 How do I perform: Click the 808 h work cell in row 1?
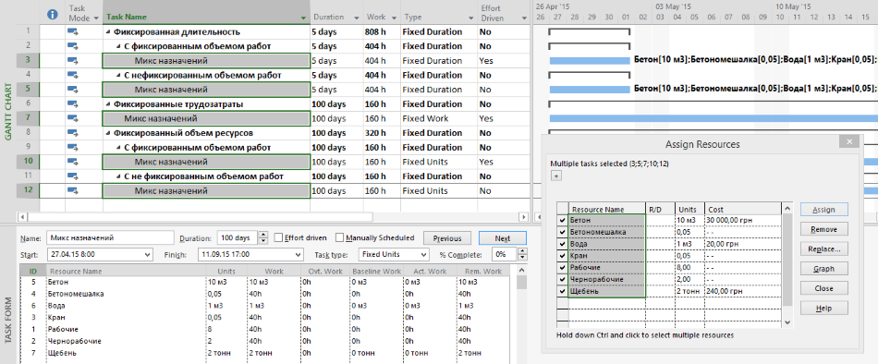click(x=382, y=32)
